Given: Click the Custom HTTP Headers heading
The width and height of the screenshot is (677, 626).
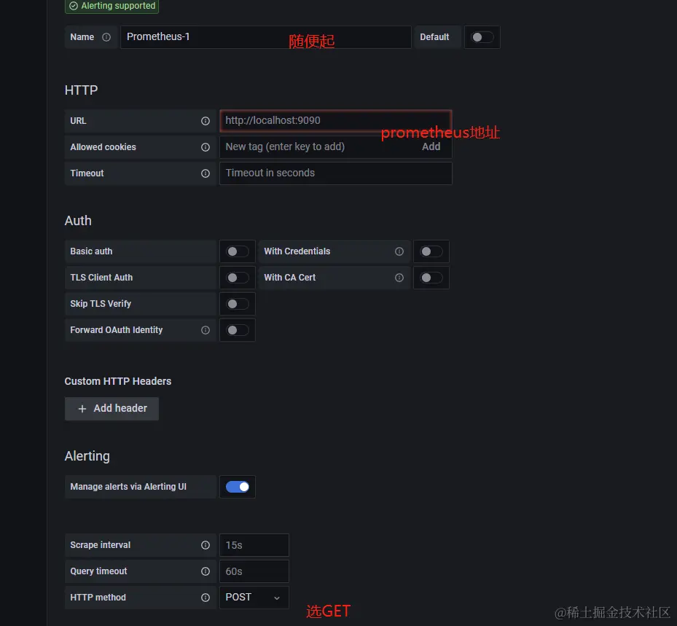Looking at the screenshot, I should tap(118, 381).
